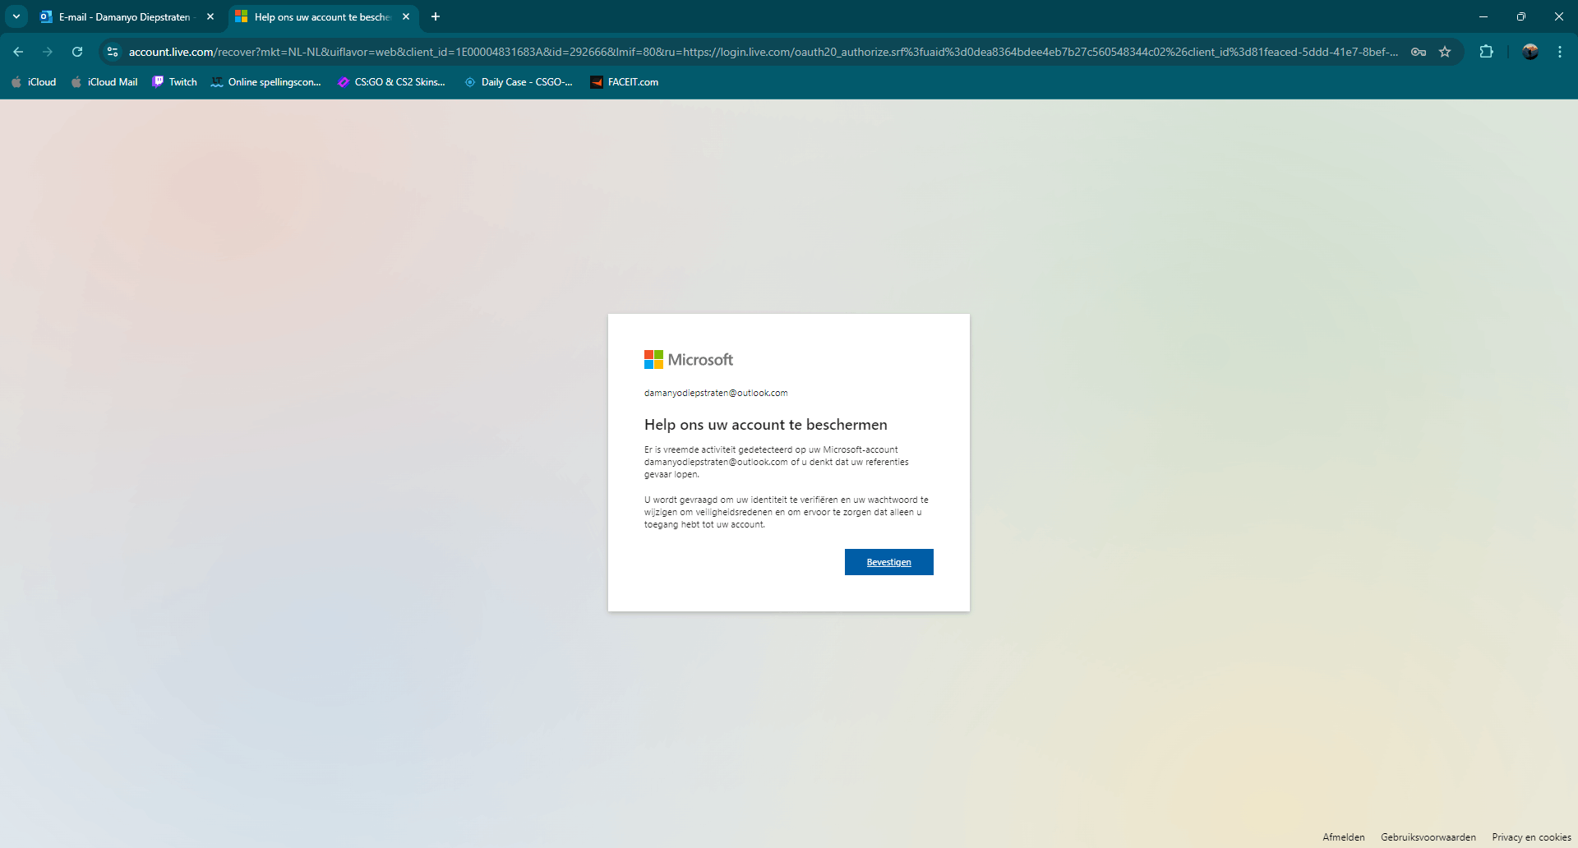Open the CS:GO & CS2 Skins bookmark

(x=392, y=82)
